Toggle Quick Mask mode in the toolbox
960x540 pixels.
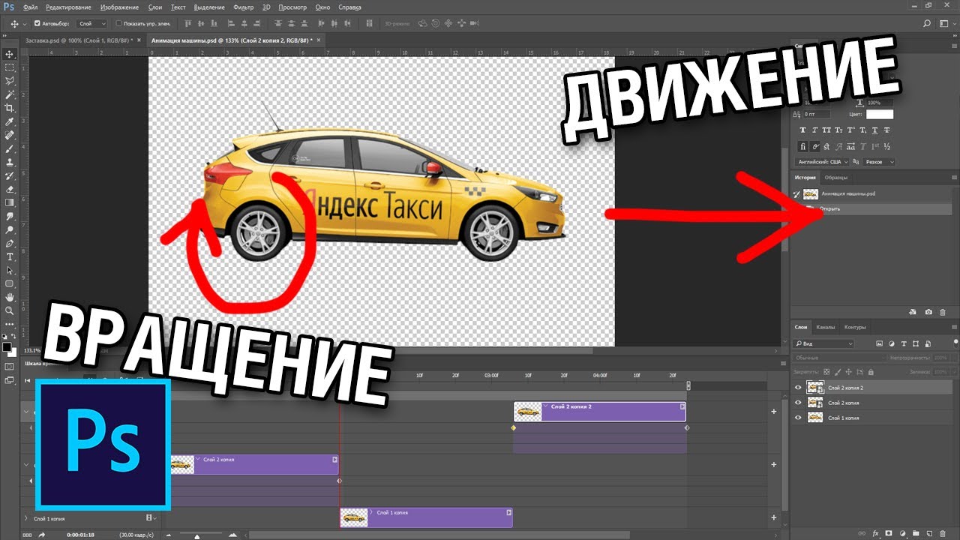pos(10,367)
